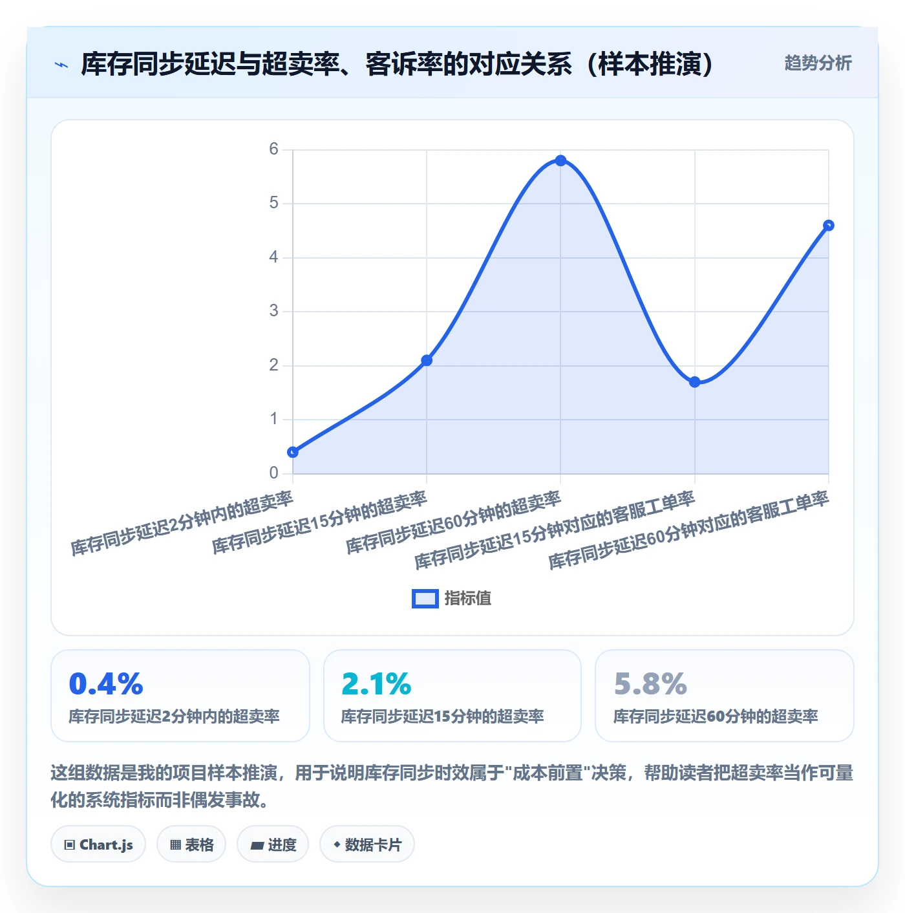Click the lightning icon beside the title
This screenshot has width=905, height=913.
coord(61,65)
